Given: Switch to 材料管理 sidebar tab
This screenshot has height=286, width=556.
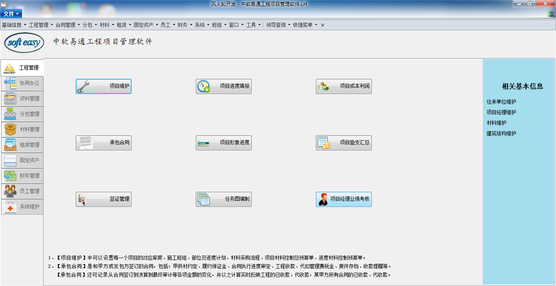Looking at the screenshot, I should (x=22, y=129).
